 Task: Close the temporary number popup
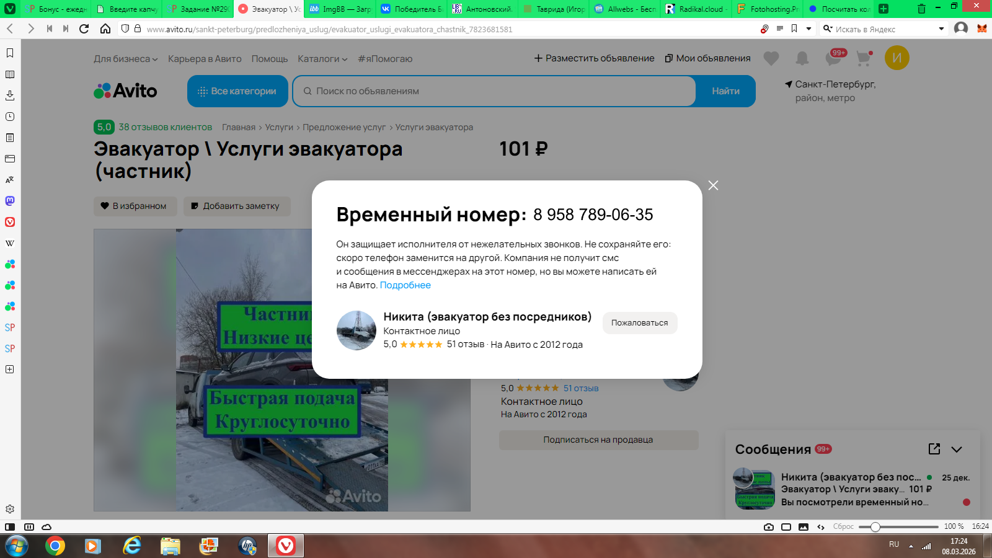pyautogui.click(x=714, y=185)
